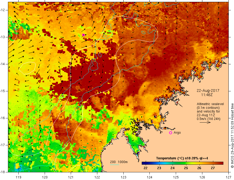Click the colorbar tick label '25'
The width and height of the screenshot is (234, 180).
(x=186, y=168)
